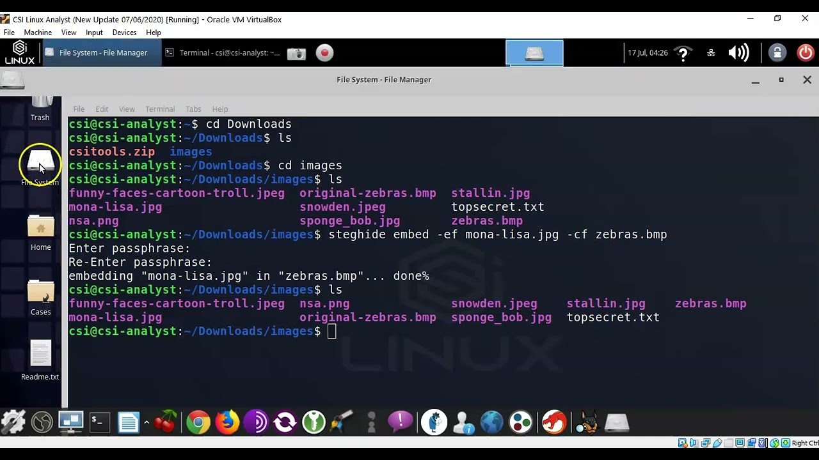Open terminal Tabs menu
The height and width of the screenshot is (460, 819).
(x=193, y=109)
